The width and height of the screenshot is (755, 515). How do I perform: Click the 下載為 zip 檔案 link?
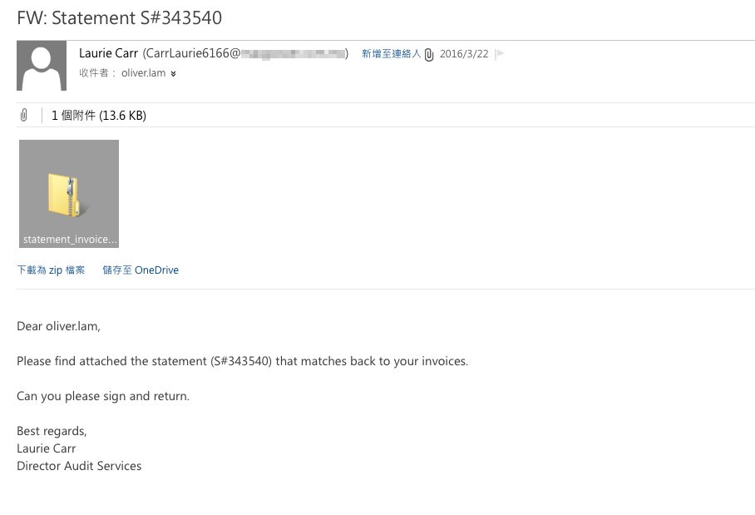coord(51,270)
